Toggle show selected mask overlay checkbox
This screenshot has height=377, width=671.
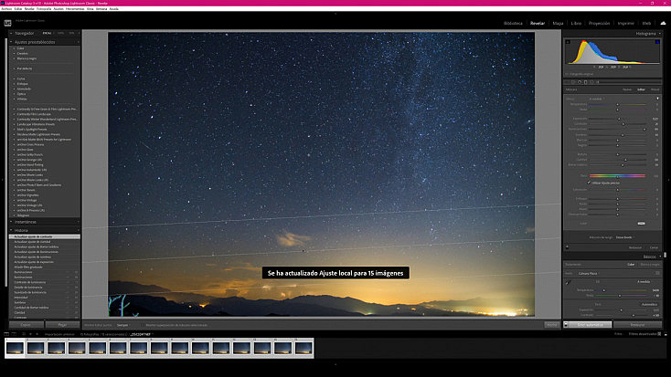[x=142, y=325]
